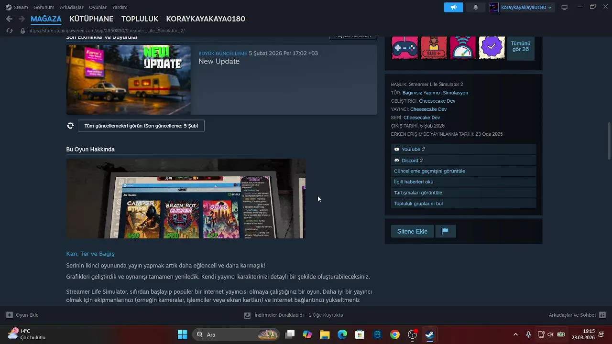Open the Arkadaşlar menu
This screenshot has width=612, height=344.
click(72, 7)
